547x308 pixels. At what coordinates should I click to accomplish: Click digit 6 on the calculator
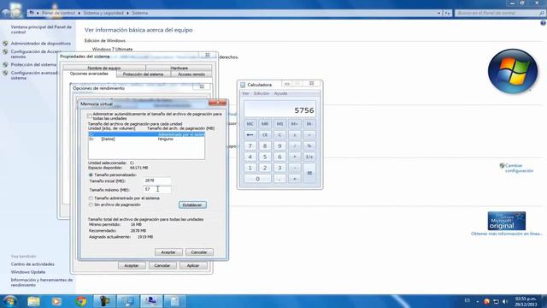279,157
